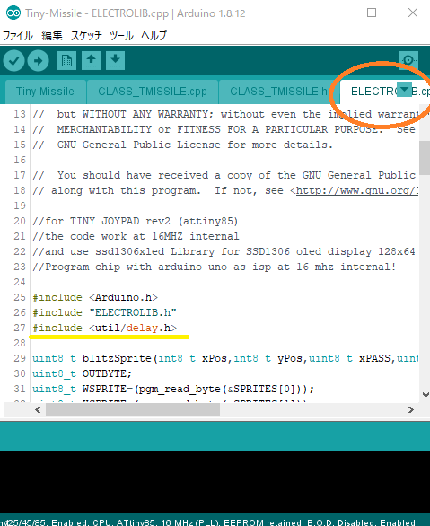Click the Verify sketch checkmark button
The image size is (430, 526).
pos(13,61)
